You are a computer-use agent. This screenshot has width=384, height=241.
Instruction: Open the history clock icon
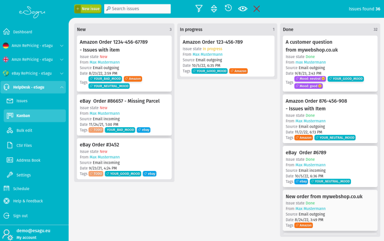coord(228,8)
